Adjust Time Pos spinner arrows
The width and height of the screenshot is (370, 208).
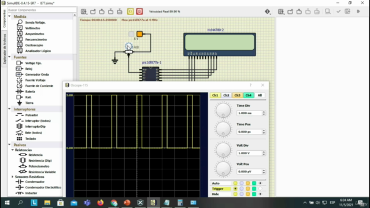(x=264, y=132)
